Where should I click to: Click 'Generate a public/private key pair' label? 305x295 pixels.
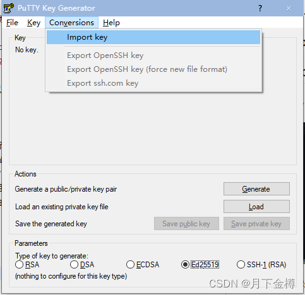(x=66, y=189)
